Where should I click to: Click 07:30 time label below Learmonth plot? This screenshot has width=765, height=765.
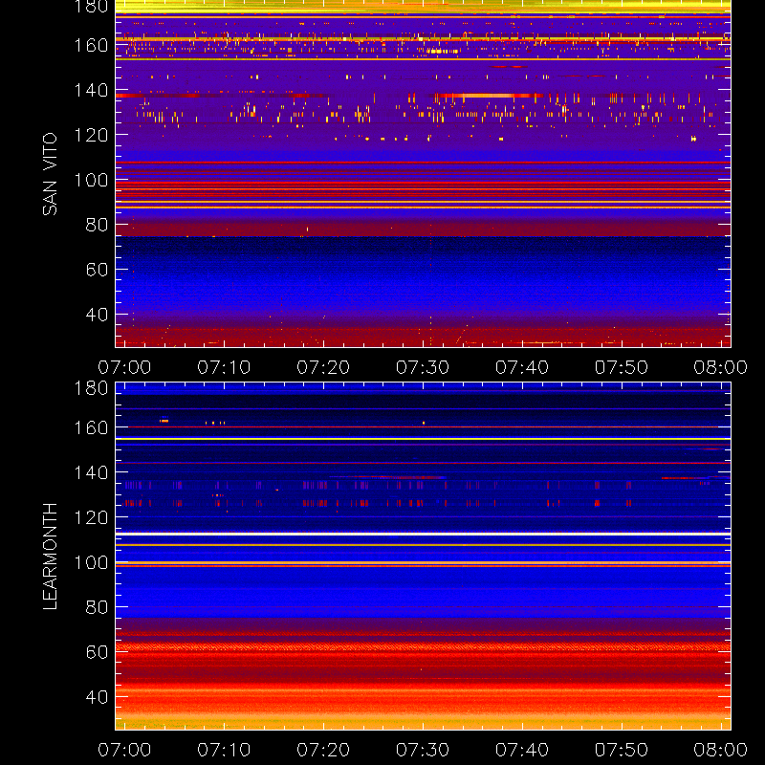(x=423, y=750)
